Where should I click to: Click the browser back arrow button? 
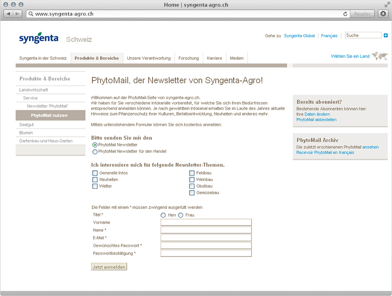click(x=8, y=14)
